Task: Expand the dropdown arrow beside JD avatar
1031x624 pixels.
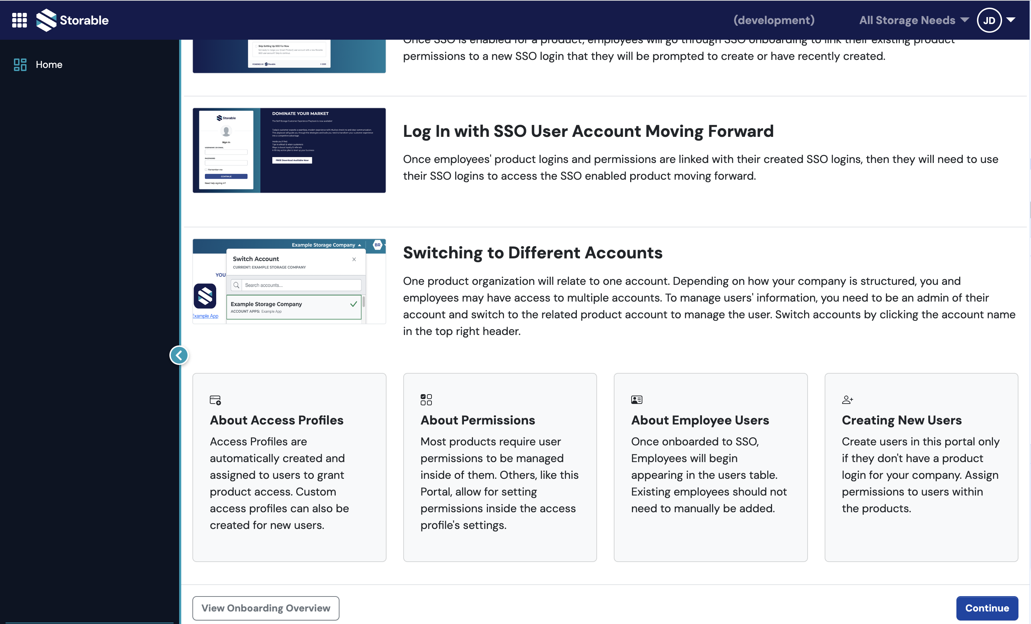Action: (x=1011, y=20)
